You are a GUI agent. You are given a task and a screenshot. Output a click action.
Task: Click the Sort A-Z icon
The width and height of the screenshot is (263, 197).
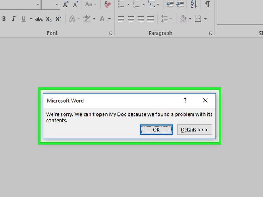click(194, 4)
